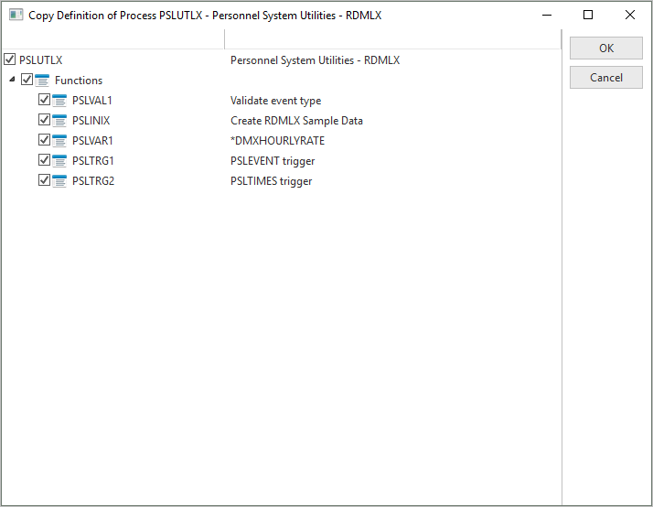Select the PSLTRG1 tree item label
The width and height of the screenshot is (653, 507).
[93, 161]
